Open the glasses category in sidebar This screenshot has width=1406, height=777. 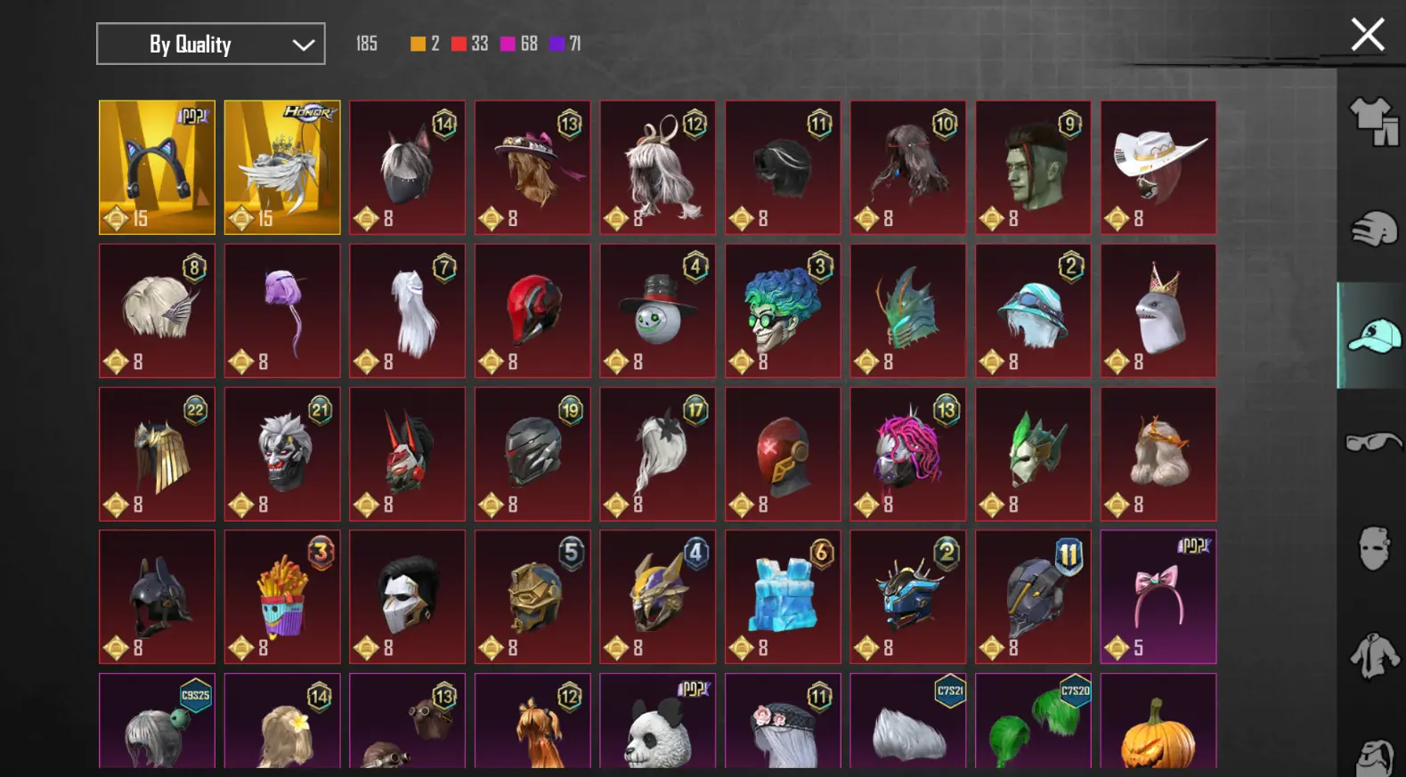pyautogui.click(x=1374, y=441)
